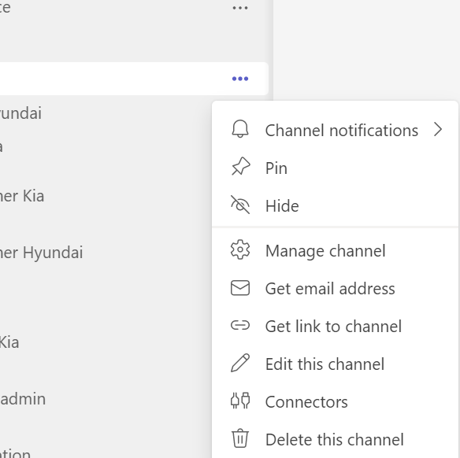Choose Edit this channel
The width and height of the screenshot is (460, 458).
pyautogui.click(x=335, y=364)
